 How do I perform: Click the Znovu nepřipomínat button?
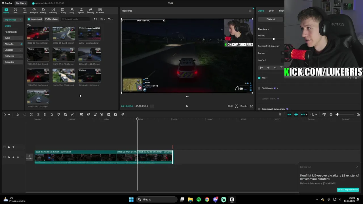(348, 190)
